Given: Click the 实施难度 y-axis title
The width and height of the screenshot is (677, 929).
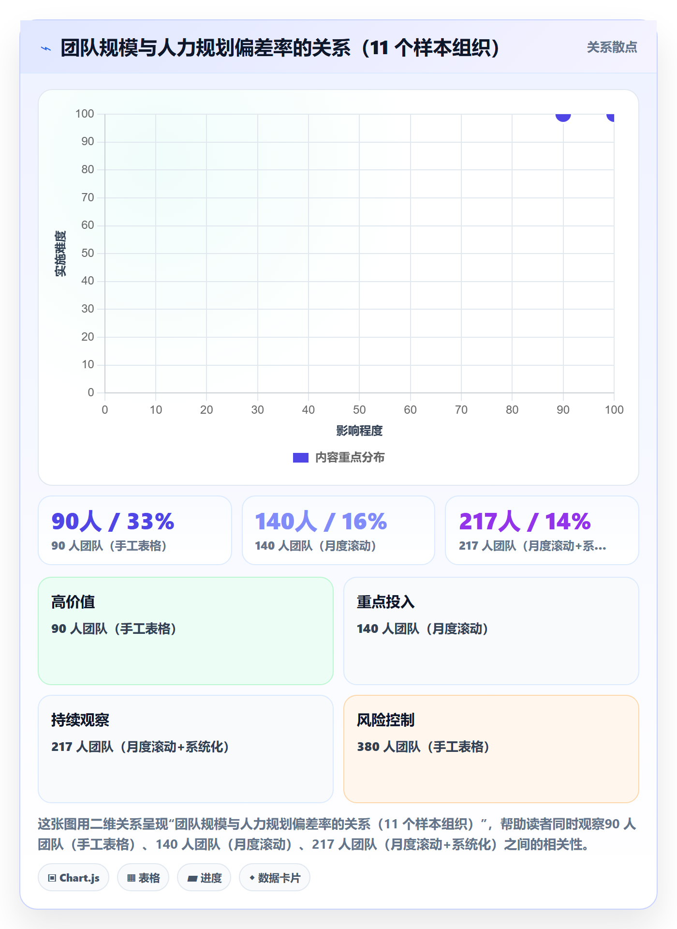Looking at the screenshot, I should pyautogui.click(x=60, y=254).
